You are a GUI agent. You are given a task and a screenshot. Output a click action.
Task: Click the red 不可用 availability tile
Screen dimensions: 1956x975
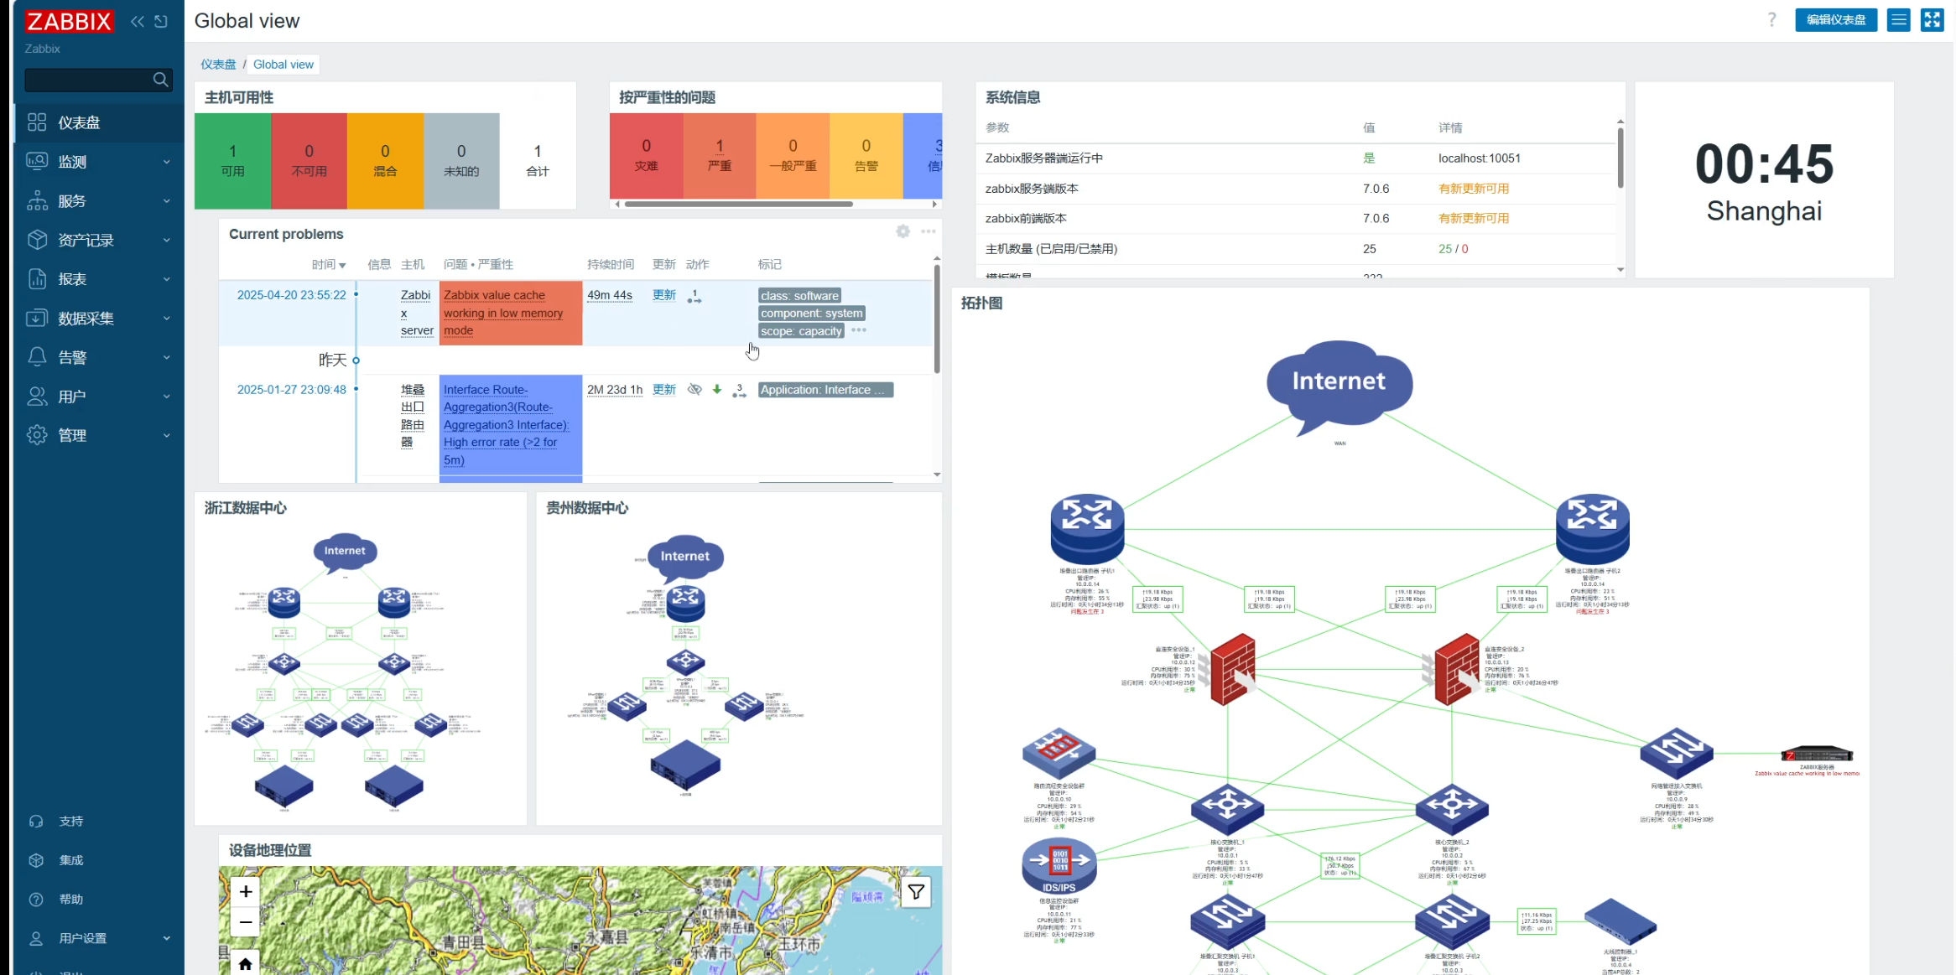(x=310, y=161)
